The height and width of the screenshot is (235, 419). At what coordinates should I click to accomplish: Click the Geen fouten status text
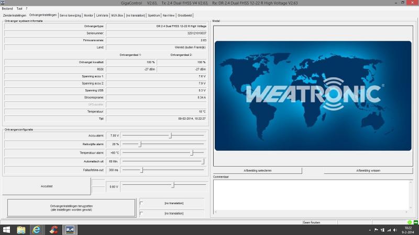[x=311, y=222]
